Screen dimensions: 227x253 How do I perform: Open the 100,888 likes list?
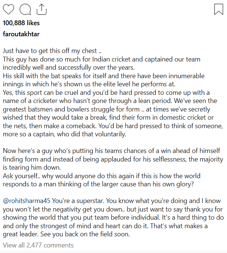[21, 23]
